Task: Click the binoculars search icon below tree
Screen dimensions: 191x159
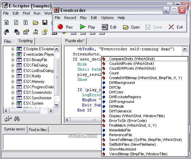Action: 17,119
